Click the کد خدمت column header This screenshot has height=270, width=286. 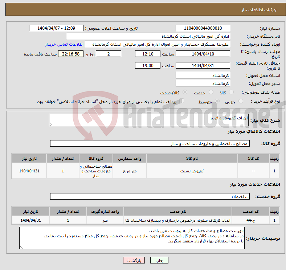click(x=251, y=212)
